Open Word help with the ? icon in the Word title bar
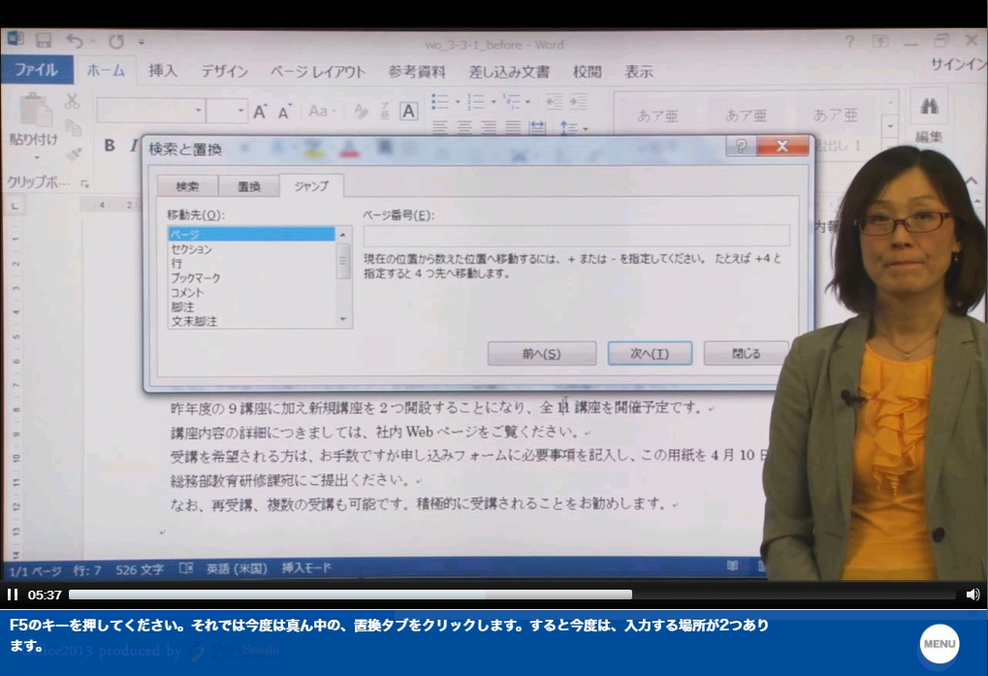The width and height of the screenshot is (988, 676). point(850,43)
